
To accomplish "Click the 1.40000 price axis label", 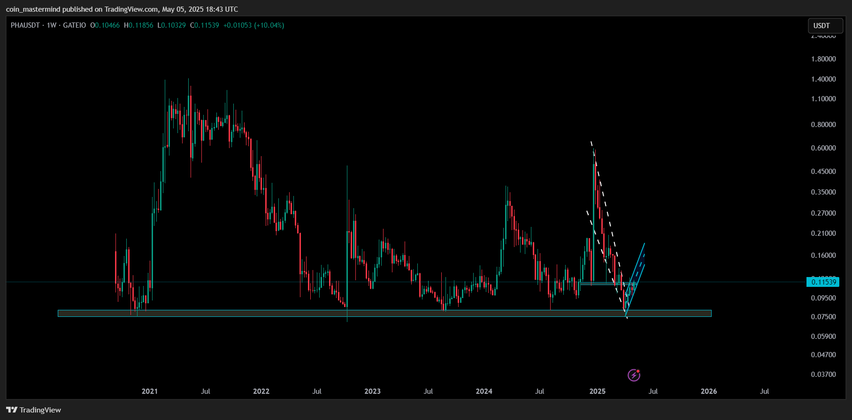I will [823, 79].
